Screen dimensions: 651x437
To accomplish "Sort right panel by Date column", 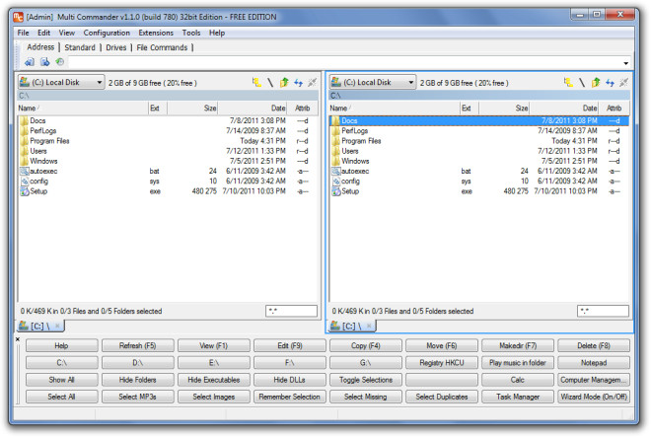I will click(564, 108).
